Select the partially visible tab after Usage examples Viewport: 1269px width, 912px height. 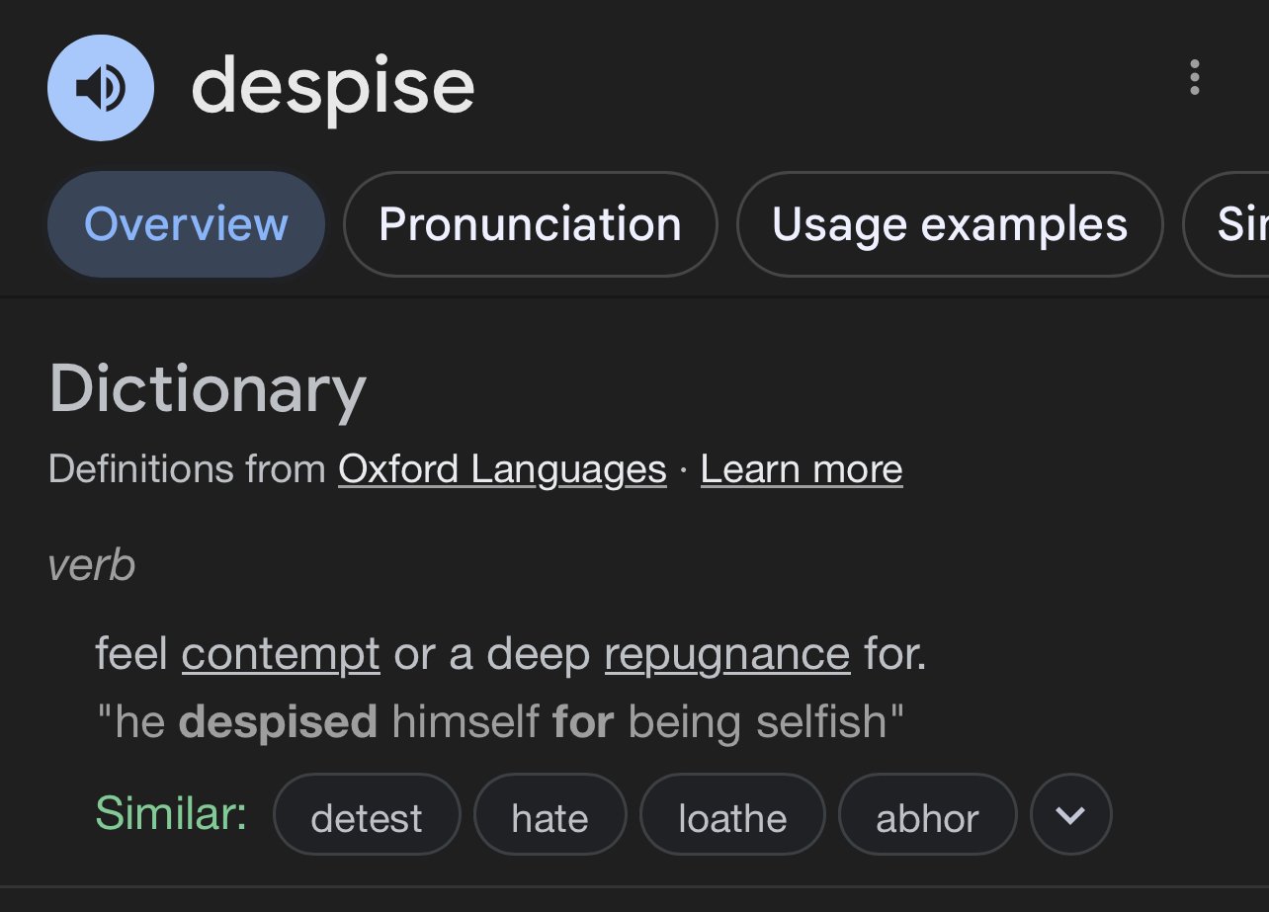1227,224
